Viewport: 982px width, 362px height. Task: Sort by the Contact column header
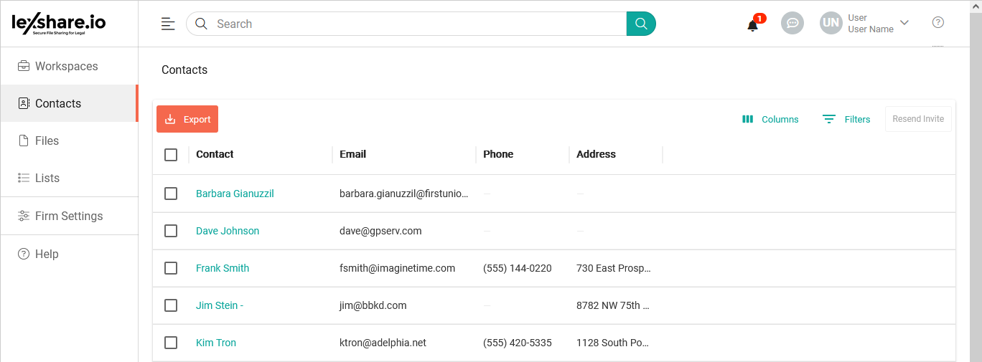pos(215,154)
